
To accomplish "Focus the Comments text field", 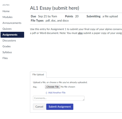I will click(x=59, y=98).
